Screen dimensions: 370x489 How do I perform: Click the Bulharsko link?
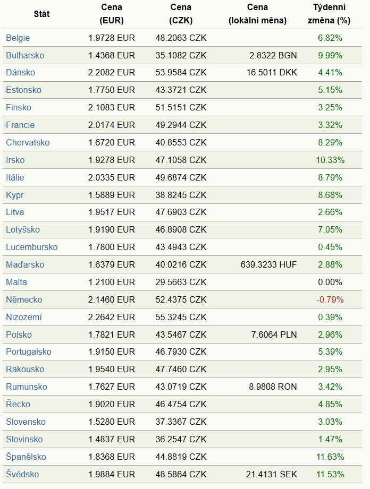(25, 55)
